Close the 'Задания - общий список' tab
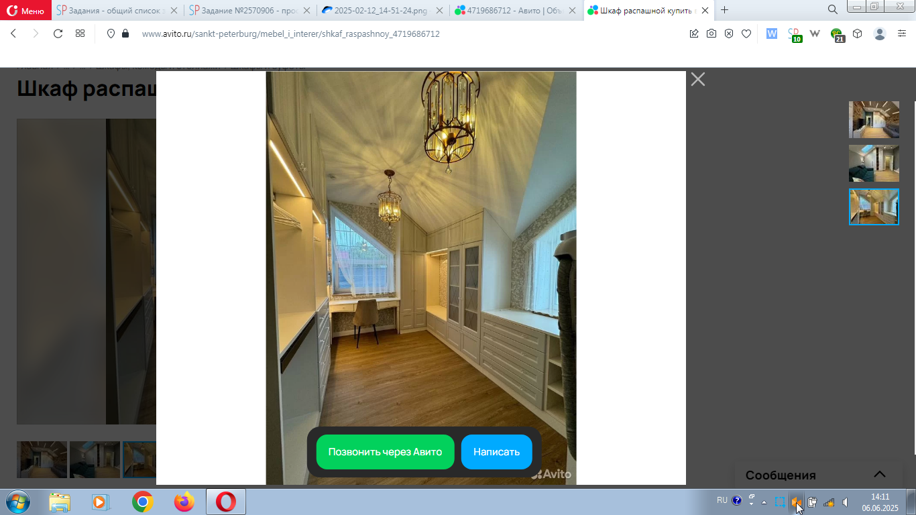 pyautogui.click(x=174, y=10)
